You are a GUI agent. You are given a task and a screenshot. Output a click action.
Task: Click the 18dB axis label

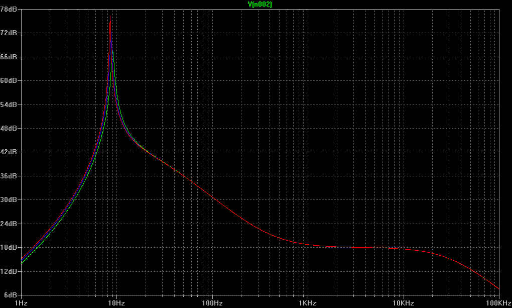coord(9,248)
